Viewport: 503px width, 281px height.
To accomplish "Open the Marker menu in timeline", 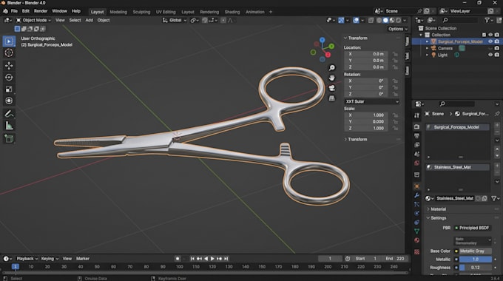I will (x=83, y=259).
